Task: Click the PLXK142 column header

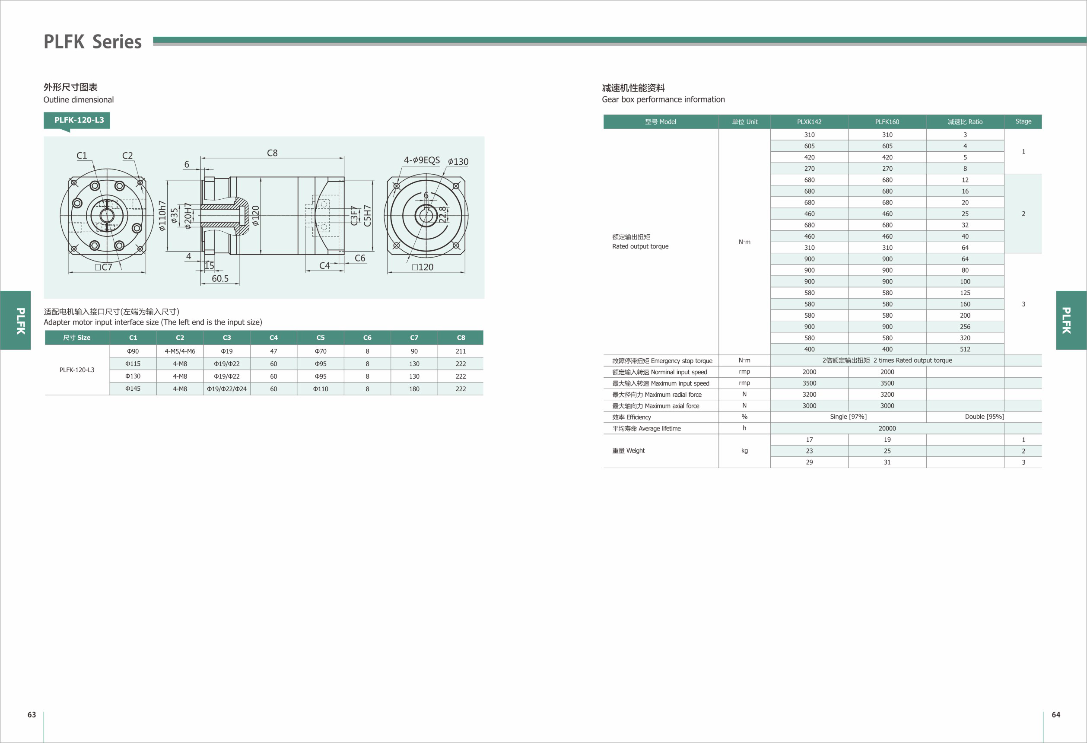Action: pos(809,121)
